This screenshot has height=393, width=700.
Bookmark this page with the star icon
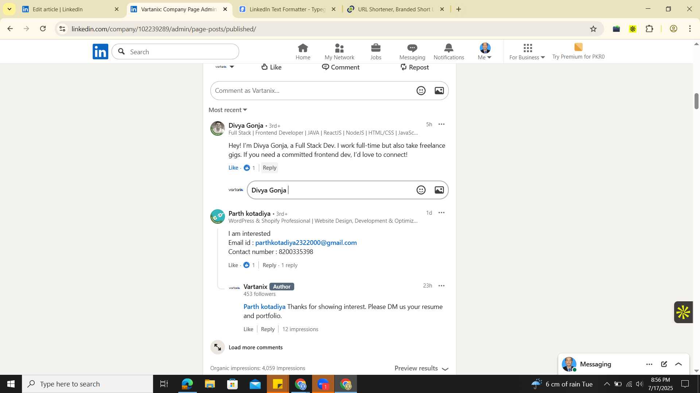tap(594, 29)
